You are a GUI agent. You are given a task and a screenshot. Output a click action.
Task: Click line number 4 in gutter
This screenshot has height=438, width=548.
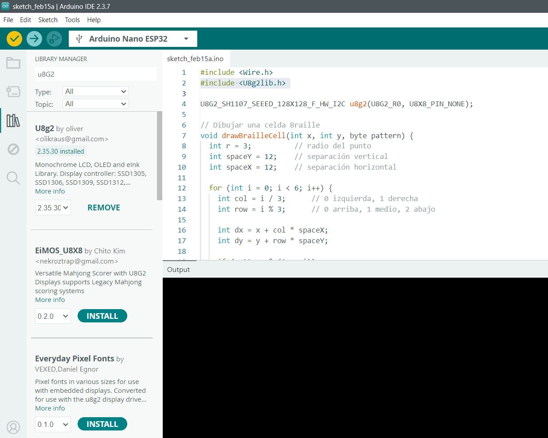pos(184,104)
